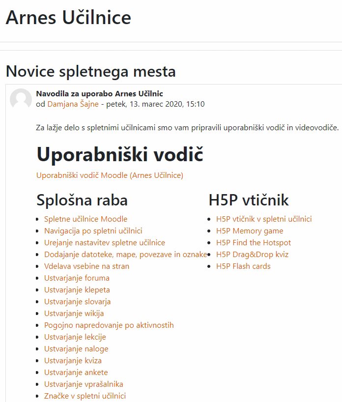Open the H5P Memory game guide
Screen dimensions: 342x402
point(250,231)
